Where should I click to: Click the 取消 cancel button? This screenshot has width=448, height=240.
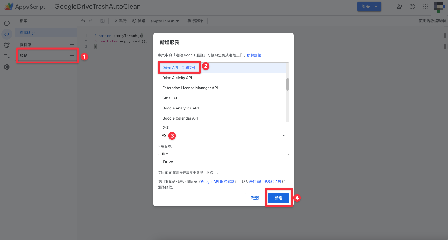pyautogui.click(x=255, y=198)
